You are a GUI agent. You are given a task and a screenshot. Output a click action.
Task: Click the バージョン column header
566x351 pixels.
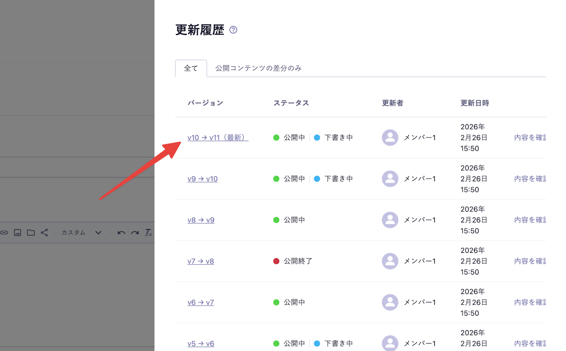205,103
